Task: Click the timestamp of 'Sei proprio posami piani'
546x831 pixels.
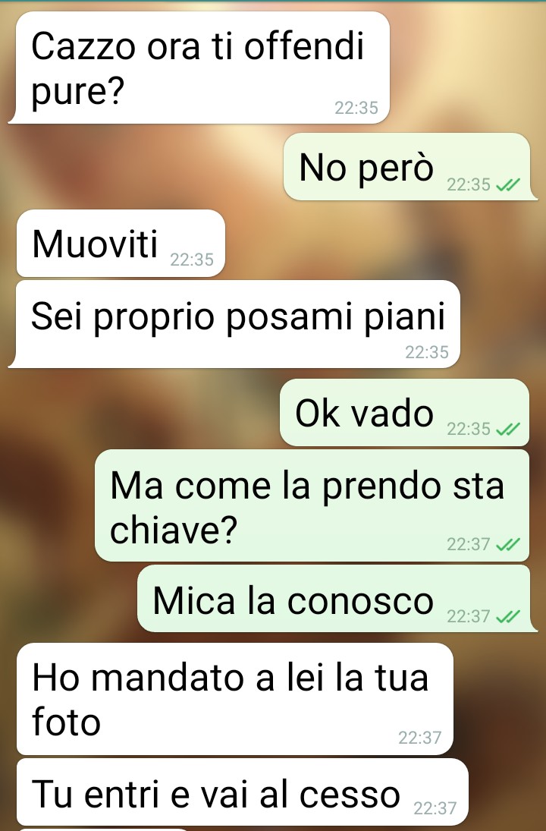Action: (x=427, y=352)
